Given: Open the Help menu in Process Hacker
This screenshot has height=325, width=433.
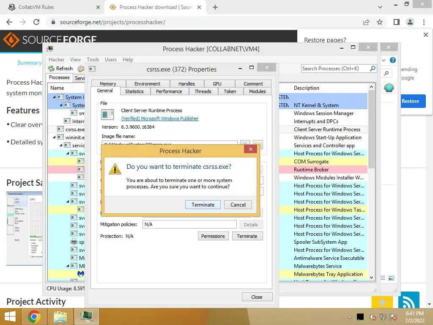Looking at the screenshot, I should click(x=128, y=59).
